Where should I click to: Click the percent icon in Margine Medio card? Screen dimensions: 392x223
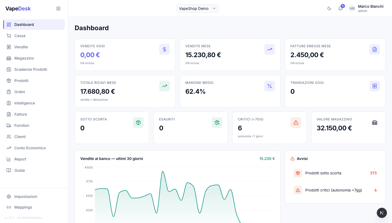click(270, 86)
